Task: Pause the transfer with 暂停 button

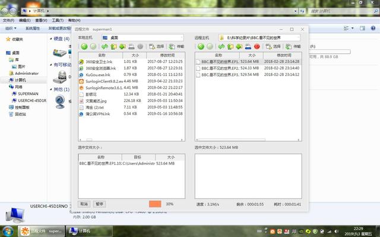Action: click(x=99, y=204)
